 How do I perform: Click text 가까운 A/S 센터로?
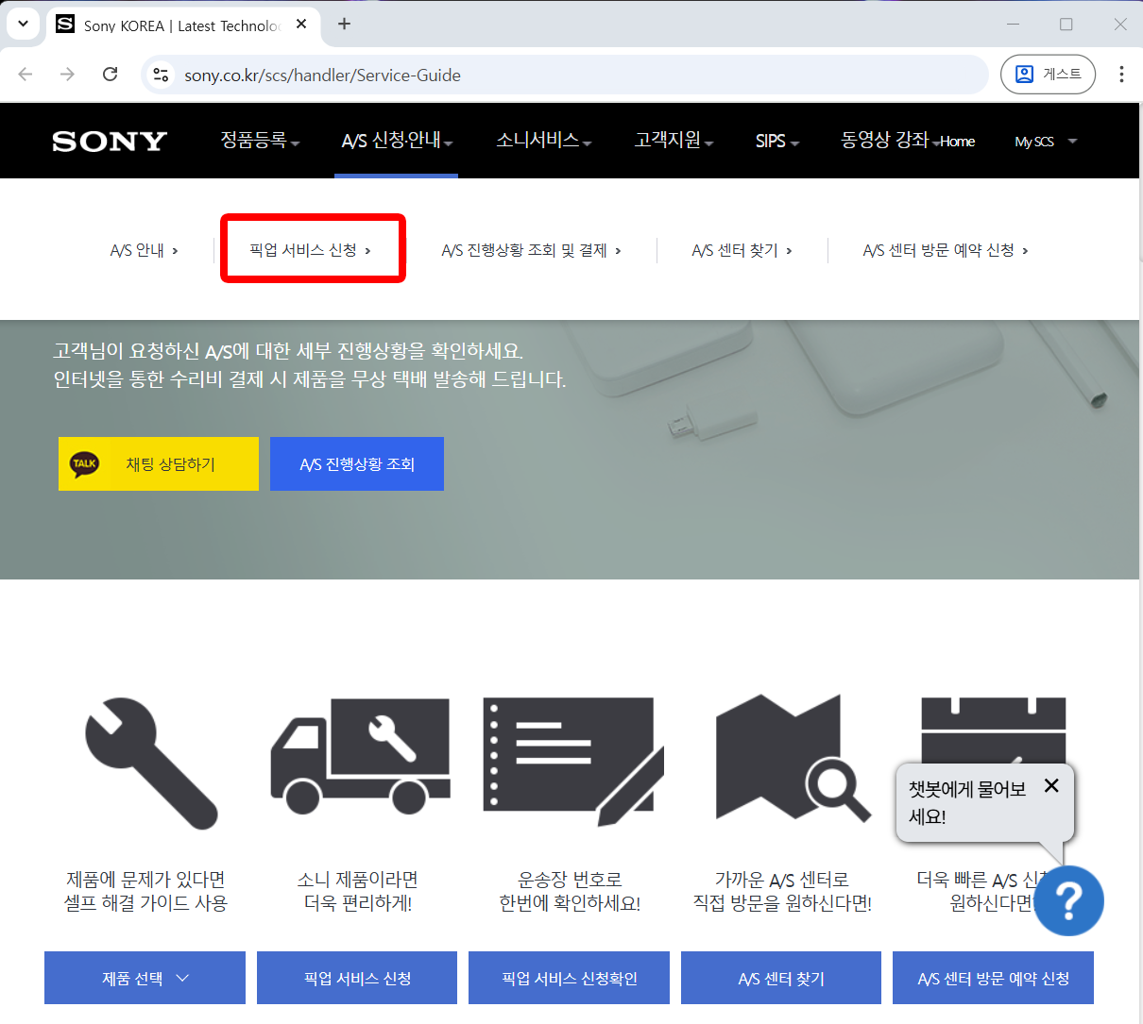pyautogui.click(x=781, y=880)
